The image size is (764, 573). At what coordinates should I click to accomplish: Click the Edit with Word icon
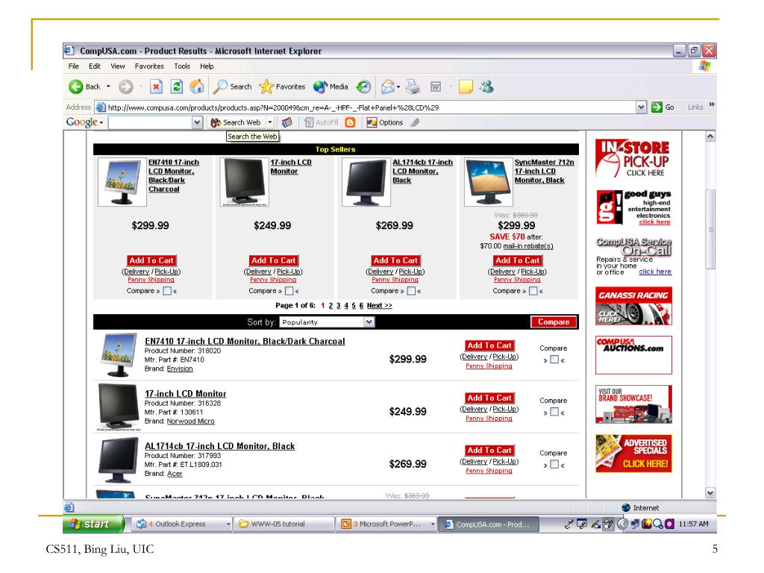pyautogui.click(x=436, y=87)
